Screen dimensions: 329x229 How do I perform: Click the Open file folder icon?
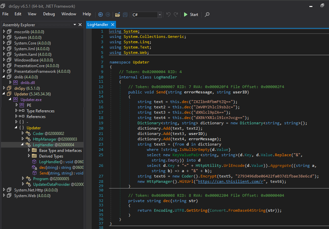tap(117, 15)
